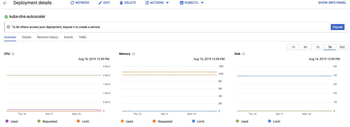Open the YAML tab

83,37
